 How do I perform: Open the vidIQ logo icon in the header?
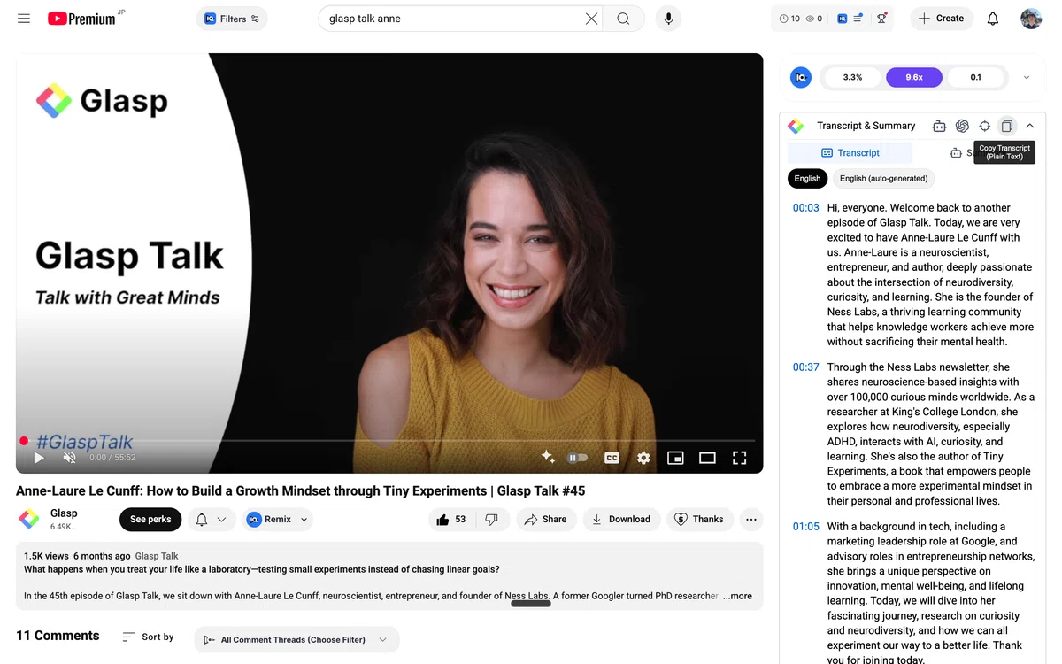click(x=842, y=19)
